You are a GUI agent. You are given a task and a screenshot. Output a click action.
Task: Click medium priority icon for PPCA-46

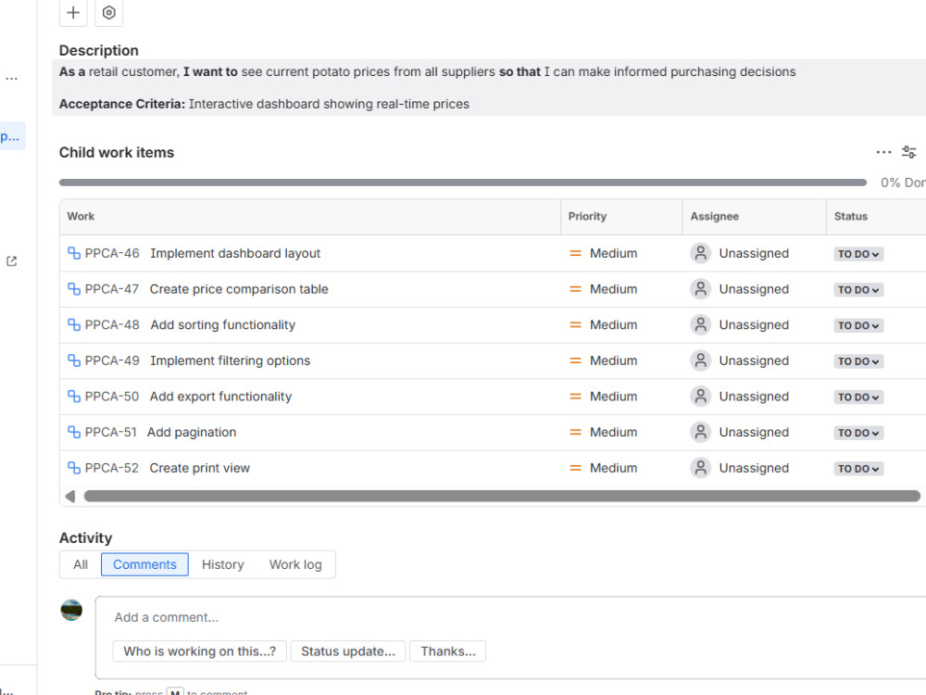575,254
